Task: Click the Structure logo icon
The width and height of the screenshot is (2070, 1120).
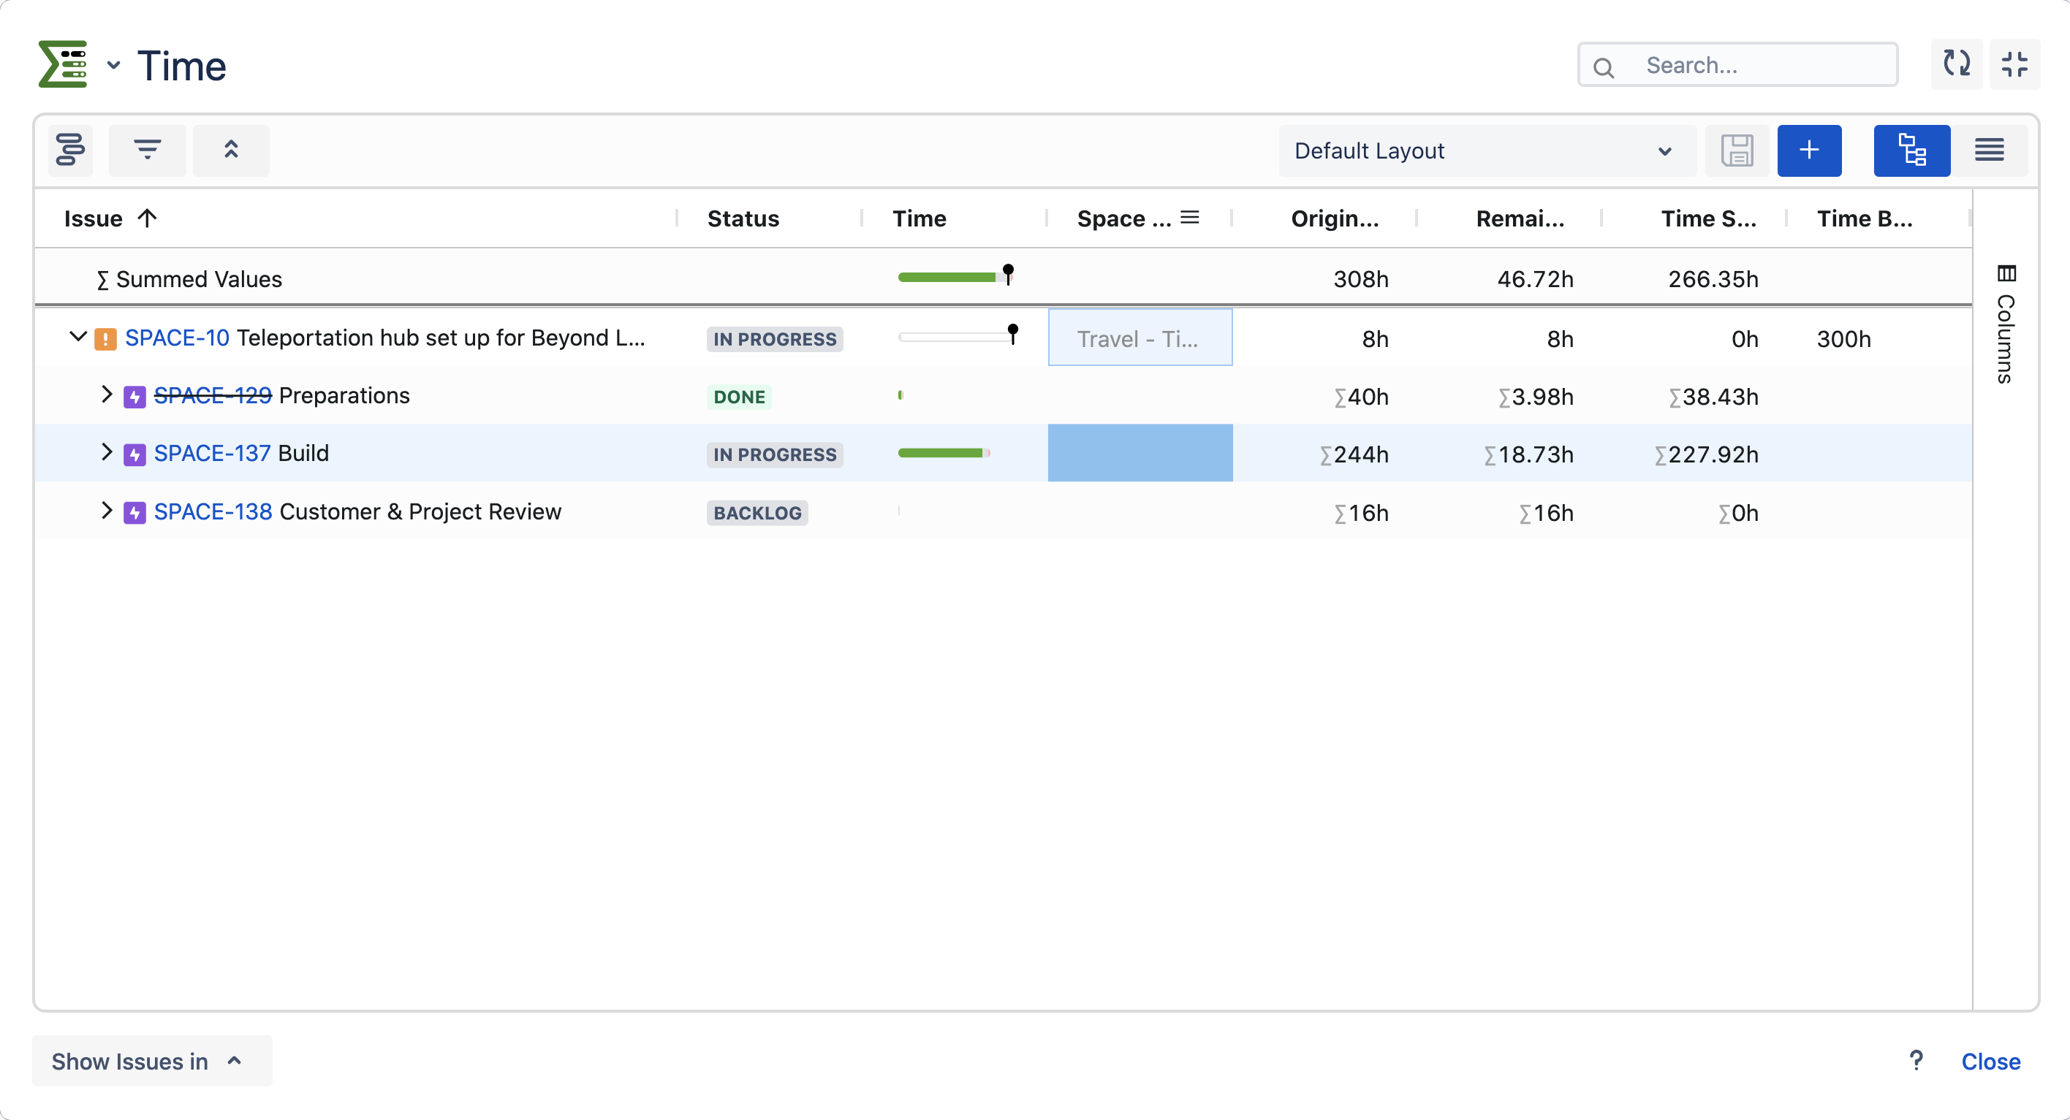Action: coord(63,64)
